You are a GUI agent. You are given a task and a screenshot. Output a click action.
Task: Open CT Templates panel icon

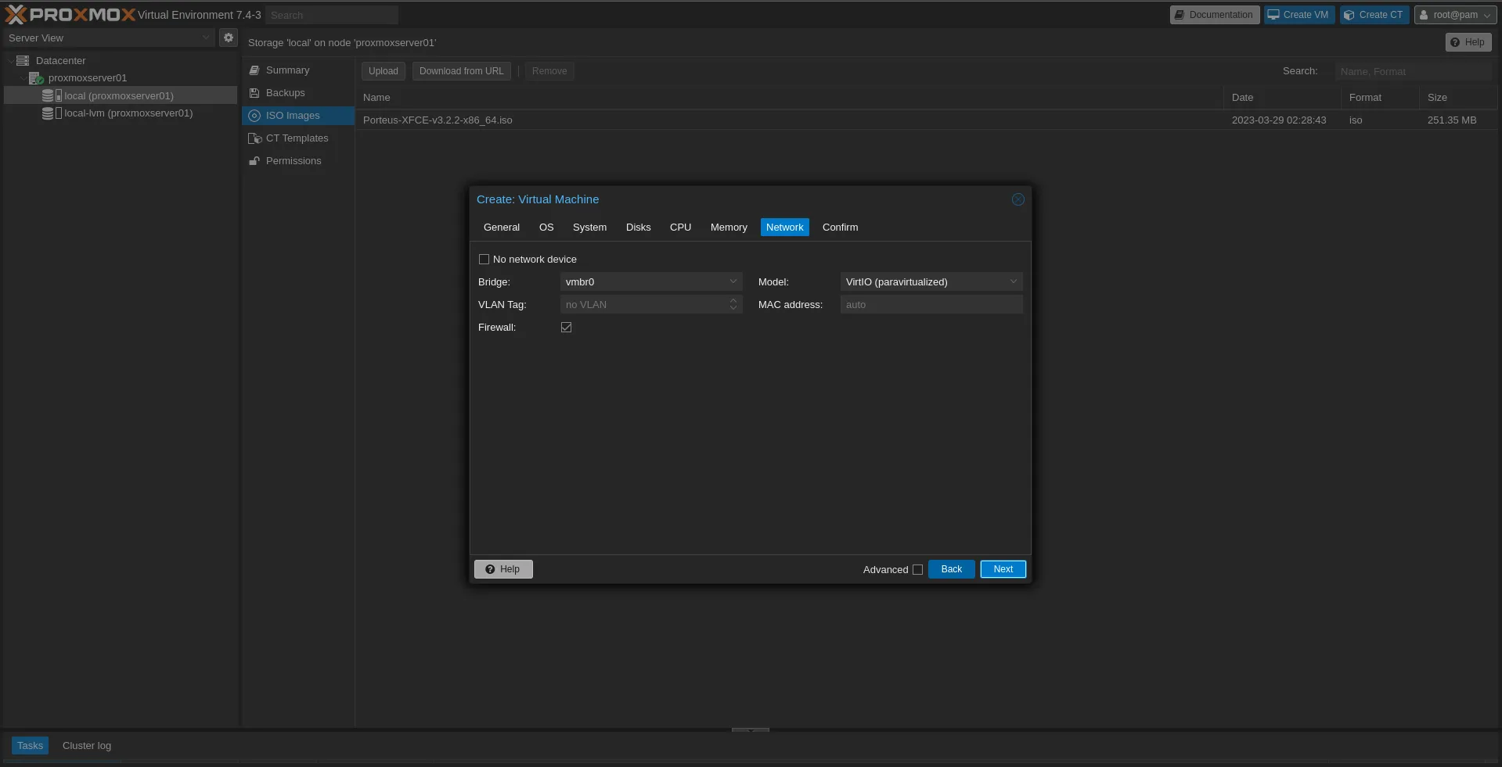[x=254, y=138]
